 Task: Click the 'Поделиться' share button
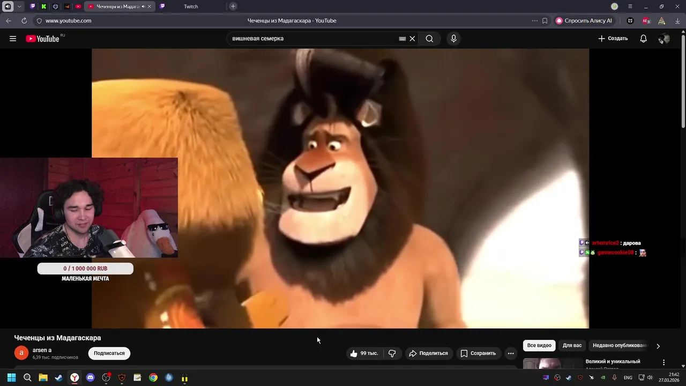[x=428, y=353]
